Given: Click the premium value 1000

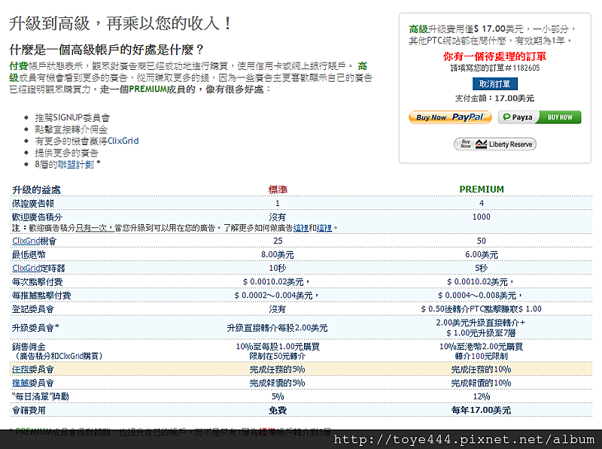Looking at the screenshot, I should [482, 217].
